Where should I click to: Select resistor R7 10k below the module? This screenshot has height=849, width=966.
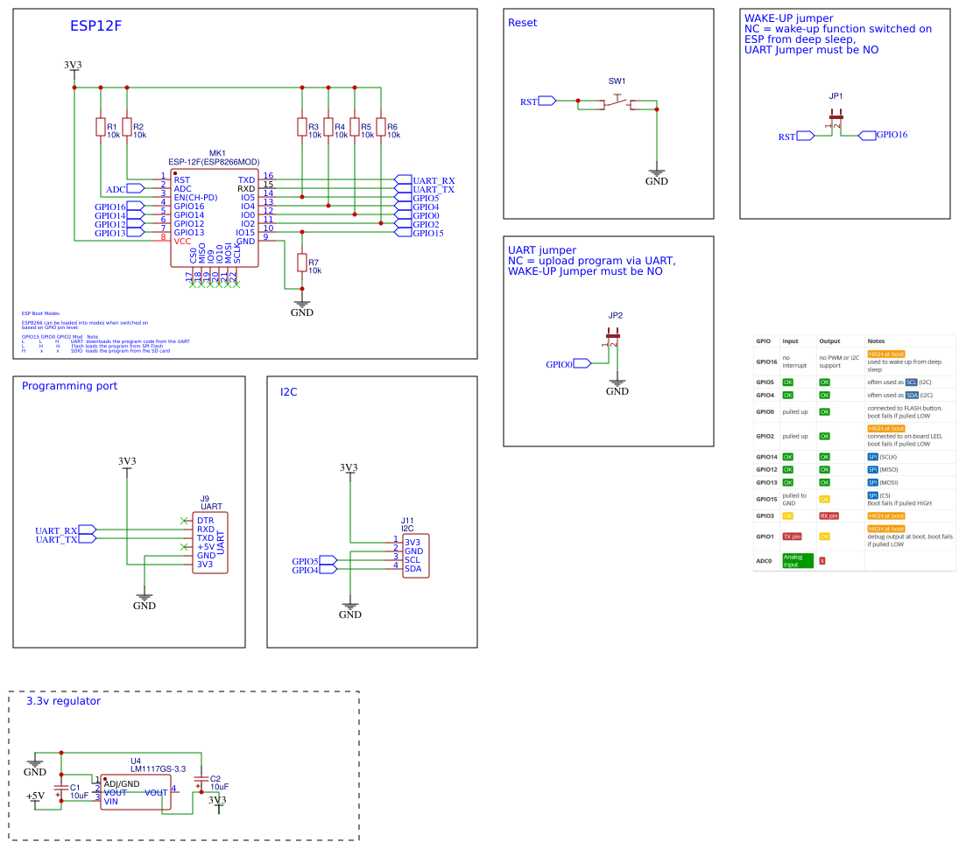(304, 263)
